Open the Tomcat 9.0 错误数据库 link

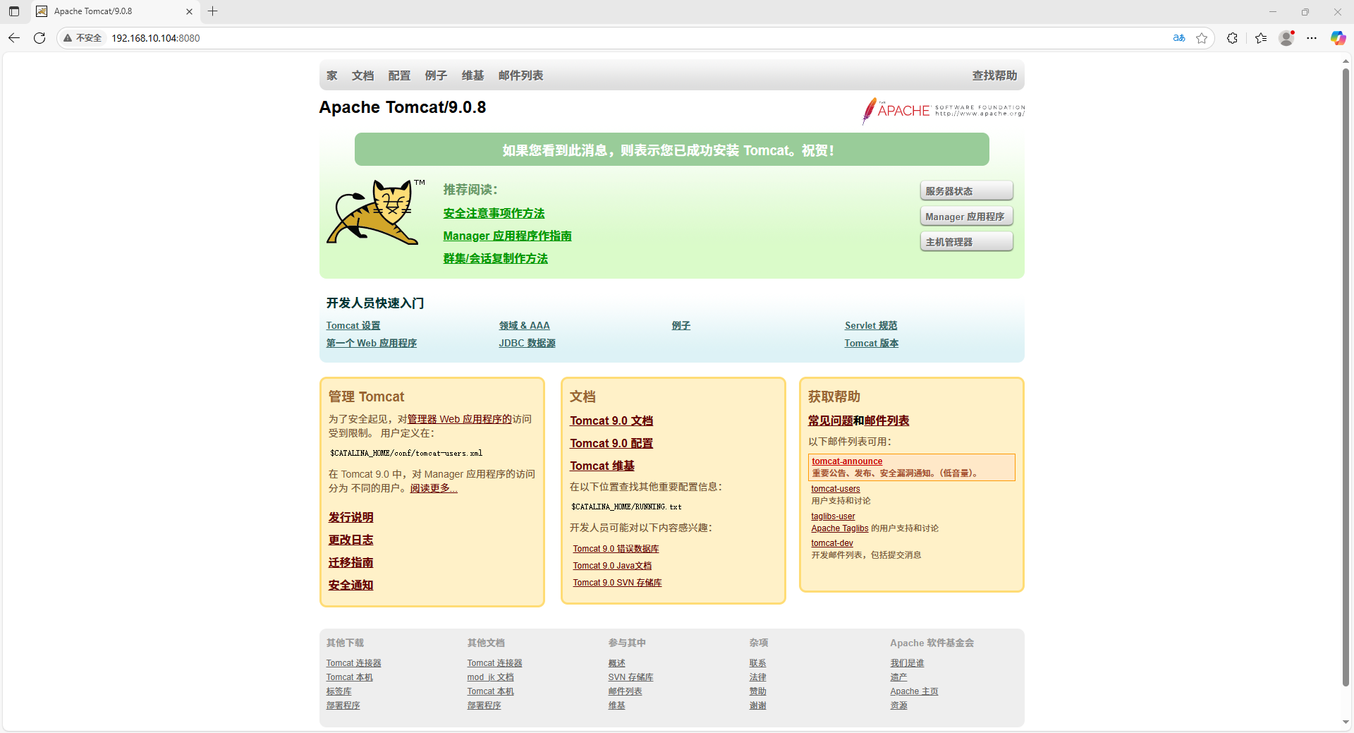coord(616,549)
